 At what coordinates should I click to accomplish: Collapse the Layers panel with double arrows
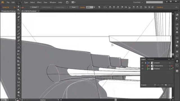(169, 59)
